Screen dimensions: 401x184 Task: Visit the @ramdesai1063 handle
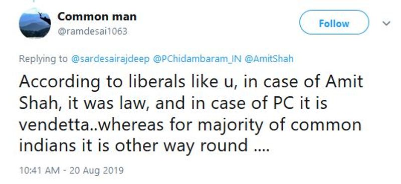(x=93, y=32)
